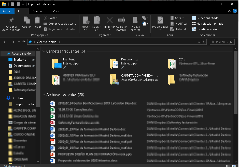This screenshot has height=167, width=239.
Task: Select Documentos in navigation pane
Action: point(22,66)
